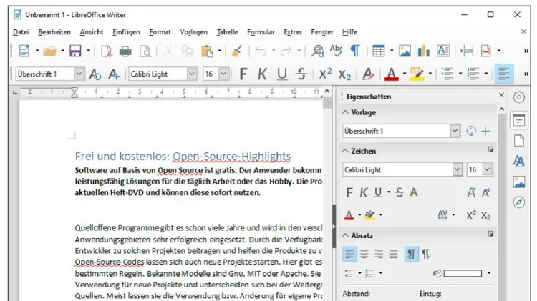The image size is (537, 301).
Task: Toggle bold F in sidebar Zeichen section
Action: coord(349,192)
